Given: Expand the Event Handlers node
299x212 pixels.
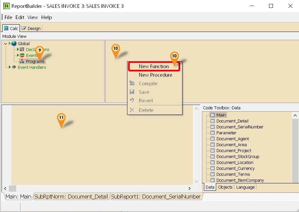Looking at the screenshot, I should click(x=10, y=67).
